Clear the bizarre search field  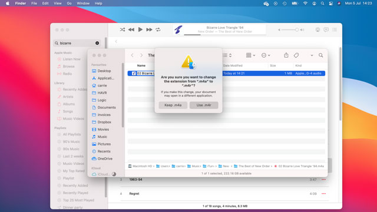click(97, 43)
